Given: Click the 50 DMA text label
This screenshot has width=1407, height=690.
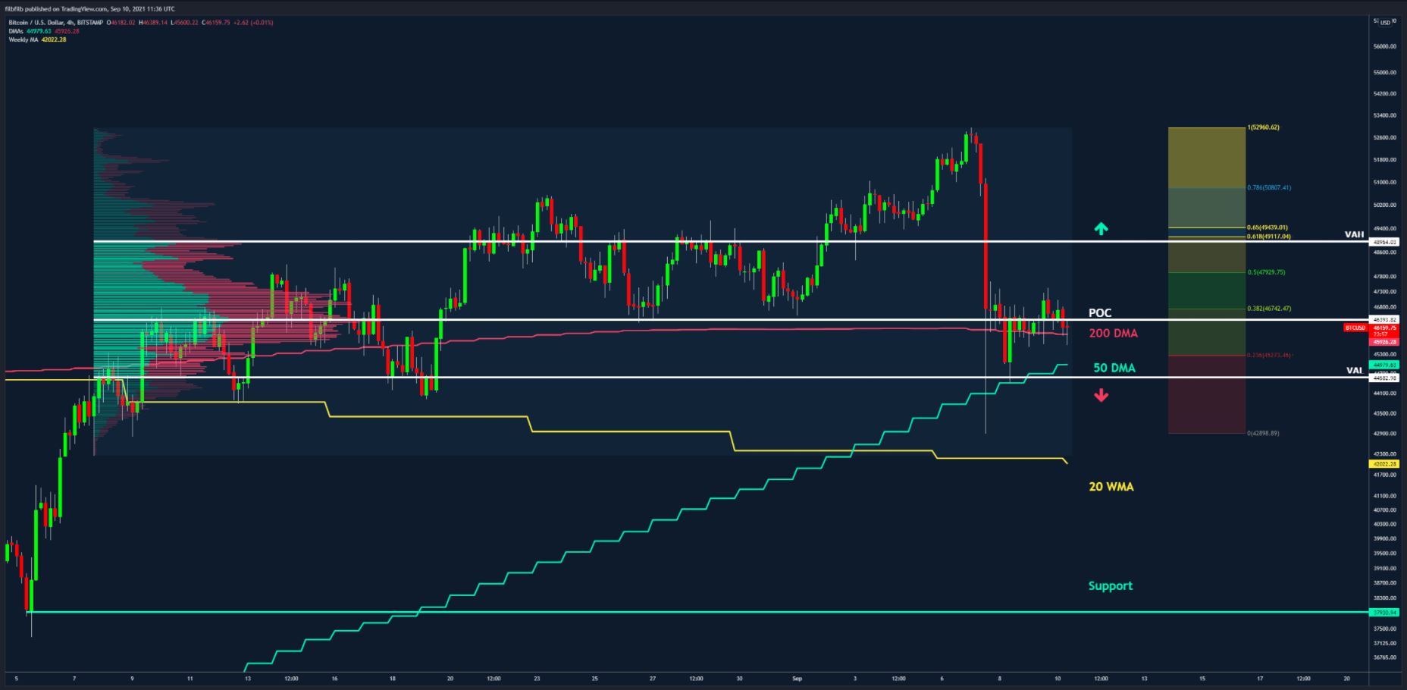Looking at the screenshot, I should tap(1114, 368).
